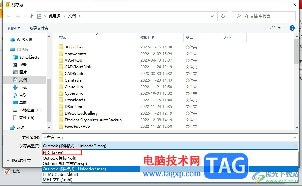
Task: Click 此电脑 in the address bar path
Action: click(54, 16)
